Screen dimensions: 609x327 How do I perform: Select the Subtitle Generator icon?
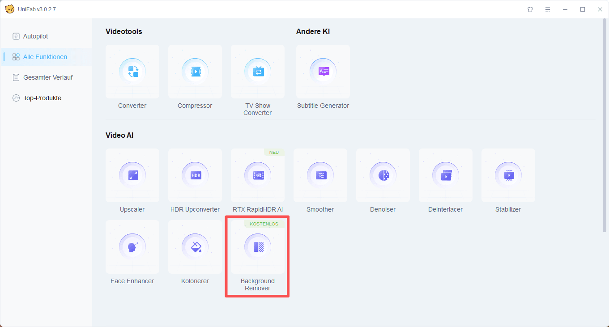[323, 72]
